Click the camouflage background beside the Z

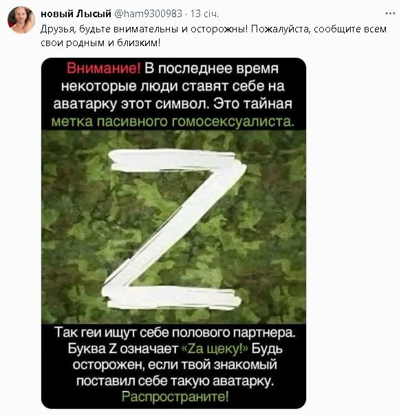[275, 228]
